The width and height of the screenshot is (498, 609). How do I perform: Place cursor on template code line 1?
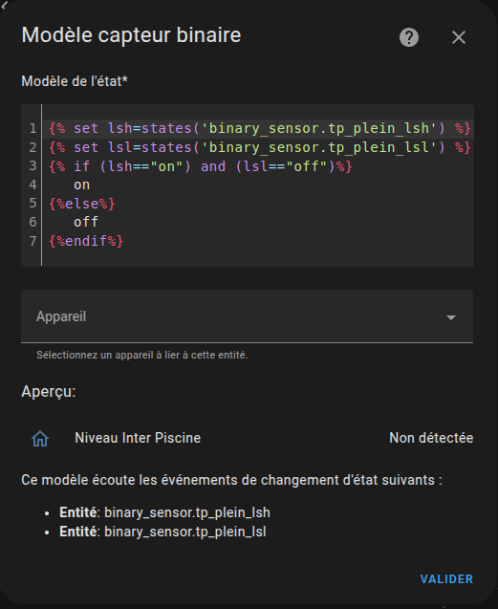click(259, 128)
